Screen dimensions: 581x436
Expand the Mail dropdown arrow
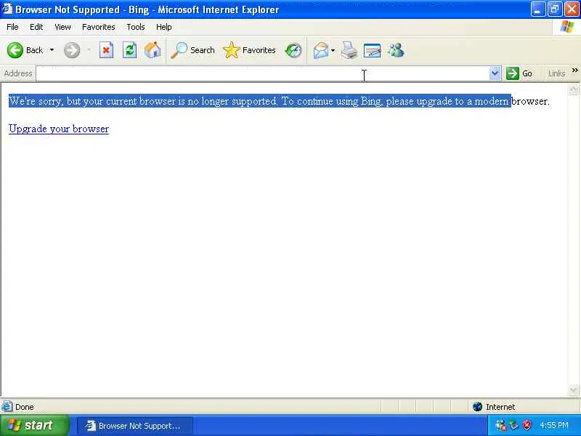point(333,50)
